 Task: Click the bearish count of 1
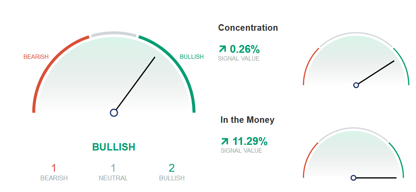(54, 168)
